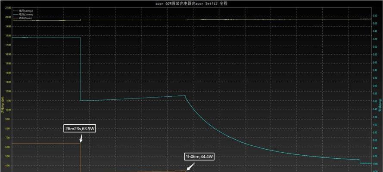Click the left axis value 21.00

click(8, 8)
